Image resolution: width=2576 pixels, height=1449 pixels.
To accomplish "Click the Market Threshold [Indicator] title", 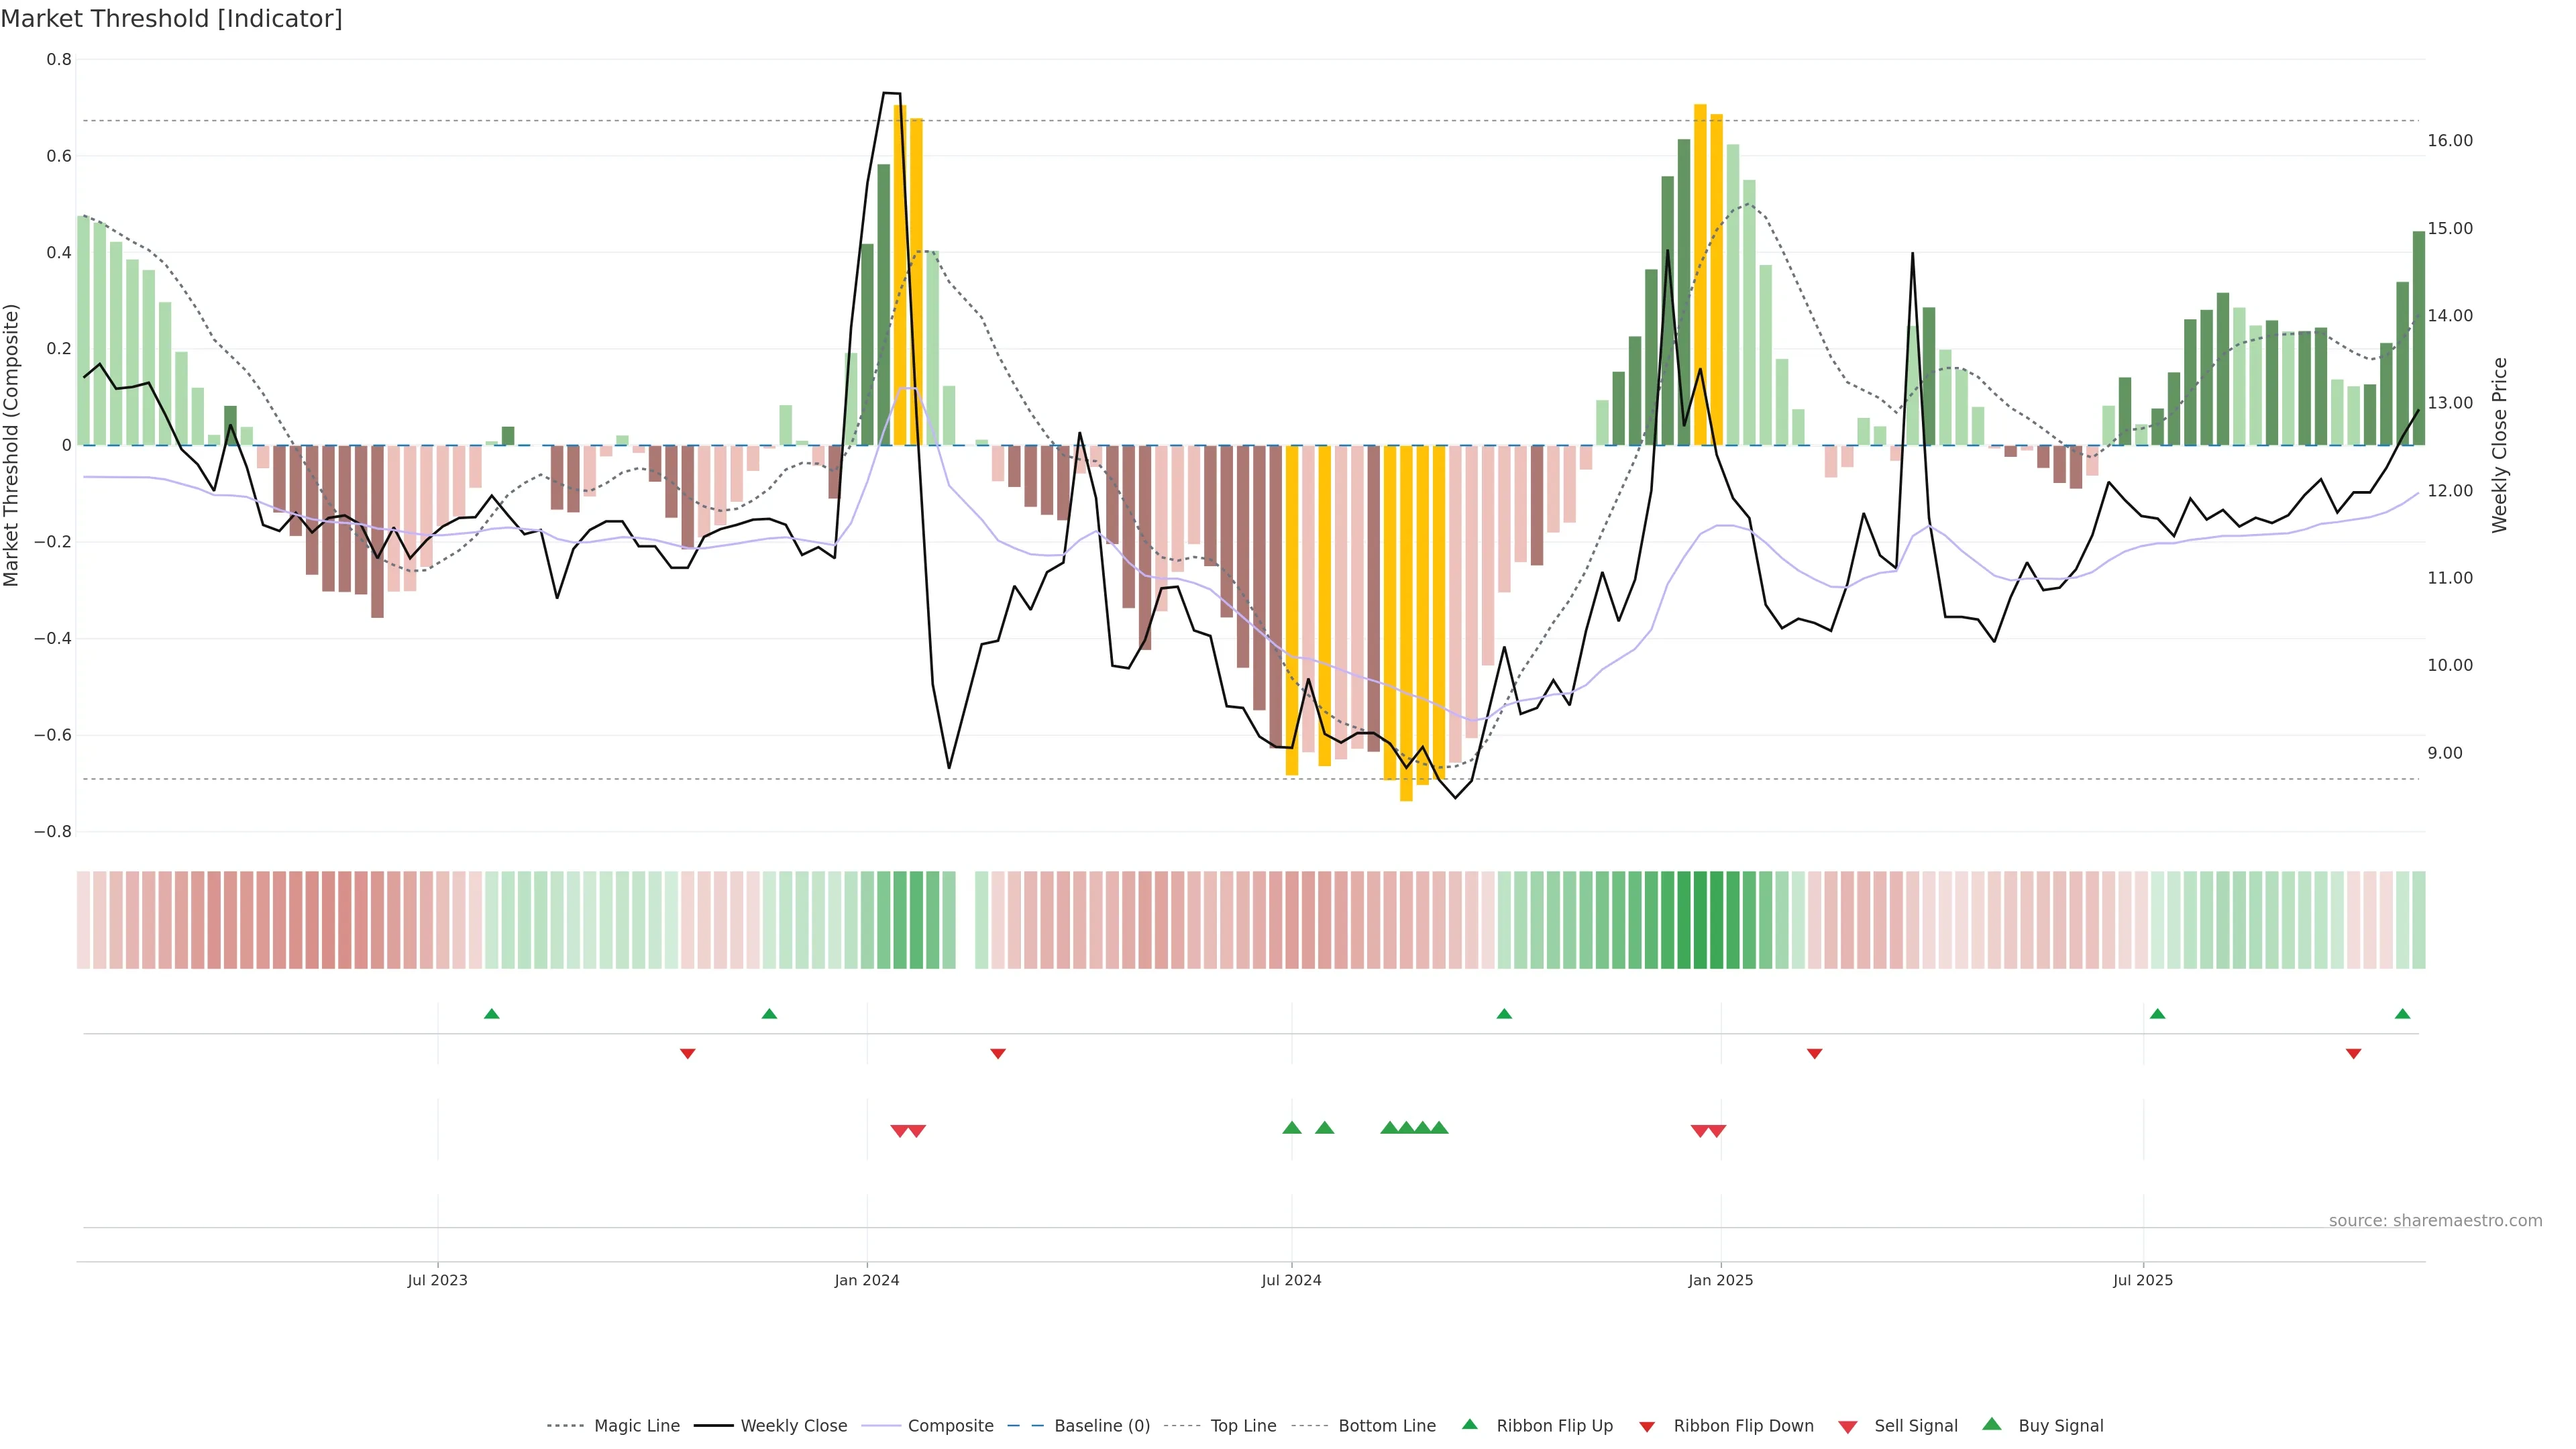I will (171, 19).
